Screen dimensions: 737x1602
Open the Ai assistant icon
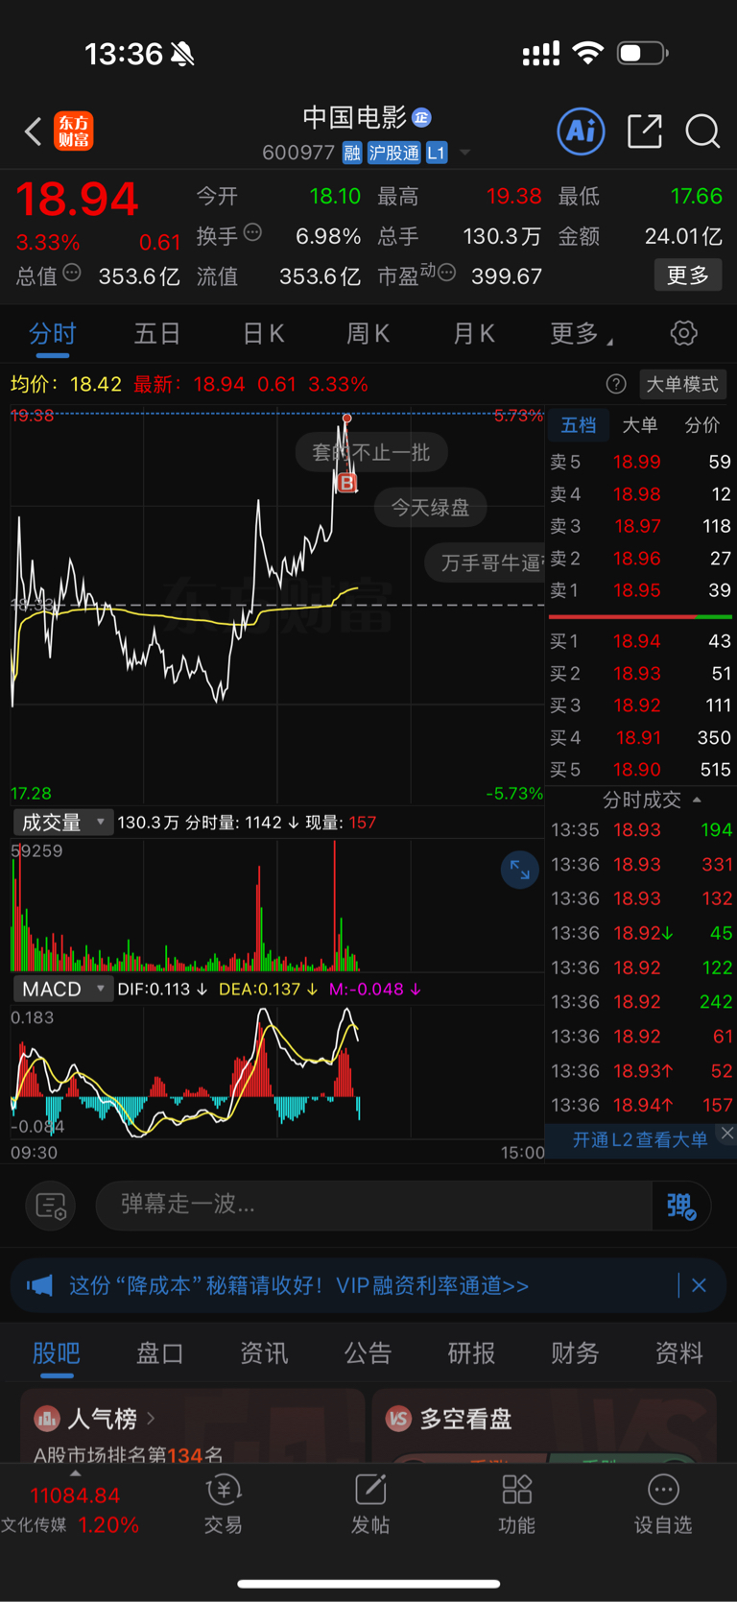coord(581,131)
